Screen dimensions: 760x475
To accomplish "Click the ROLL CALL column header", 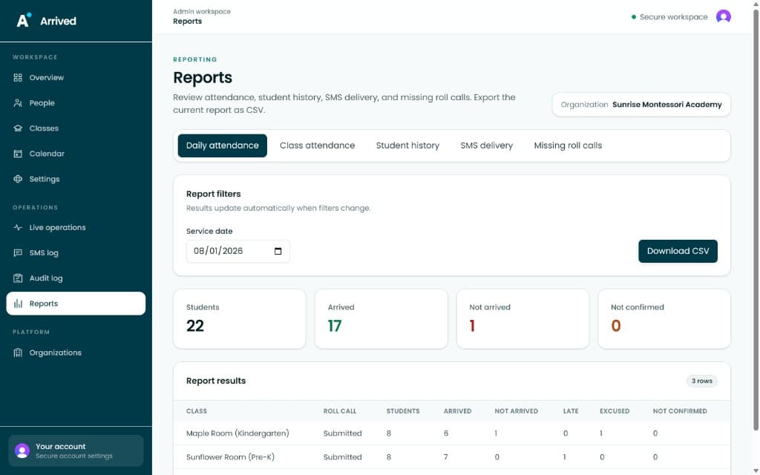I will point(340,411).
